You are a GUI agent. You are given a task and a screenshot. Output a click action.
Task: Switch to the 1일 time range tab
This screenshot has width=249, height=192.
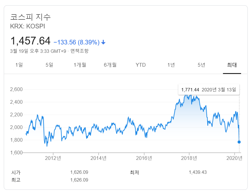[x=20, y=65]
